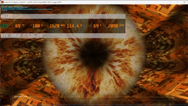Close the FurMark window
The width and height of the screenshot is (188, 106).
184,2
